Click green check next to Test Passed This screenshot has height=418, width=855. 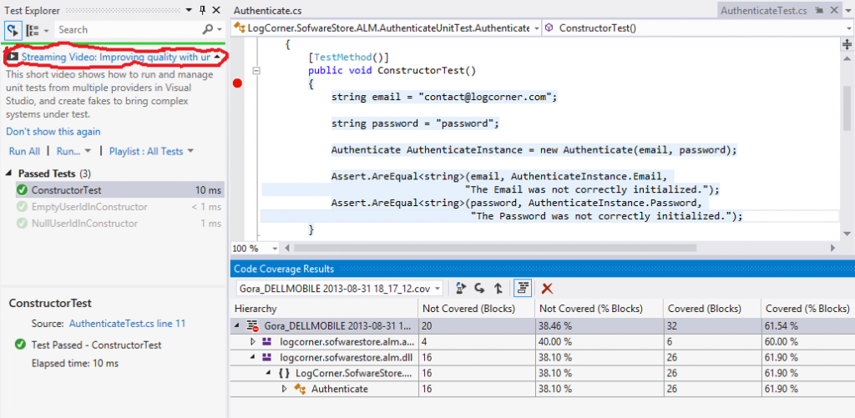[x=21, y=345]
